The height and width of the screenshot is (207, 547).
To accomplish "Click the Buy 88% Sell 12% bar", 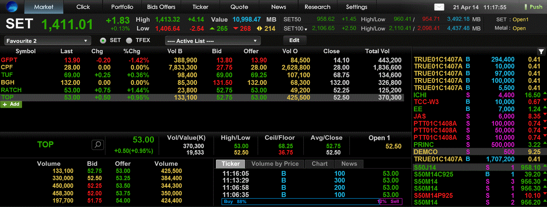I will [x=312, y=202].
